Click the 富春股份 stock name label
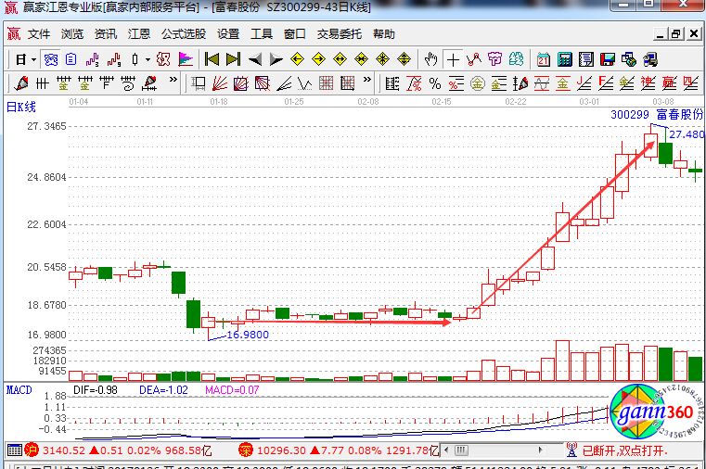The width and height of the screenshot is (706, 469). coord(679,114)
